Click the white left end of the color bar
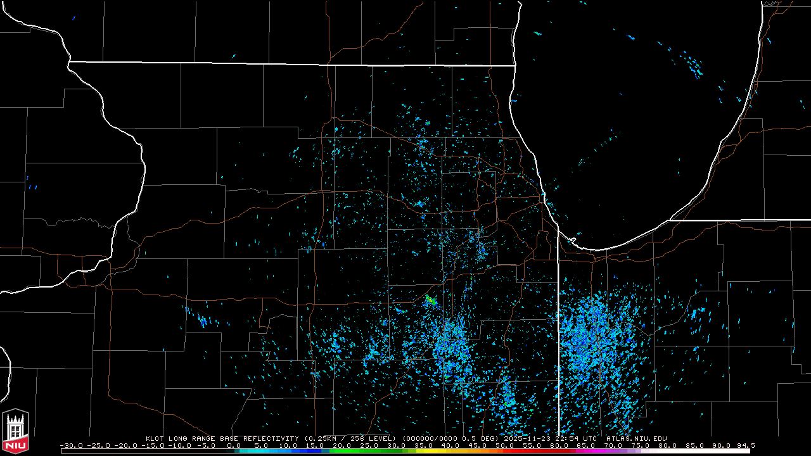This screenshot has height=456, width=811. coord(127,451)
